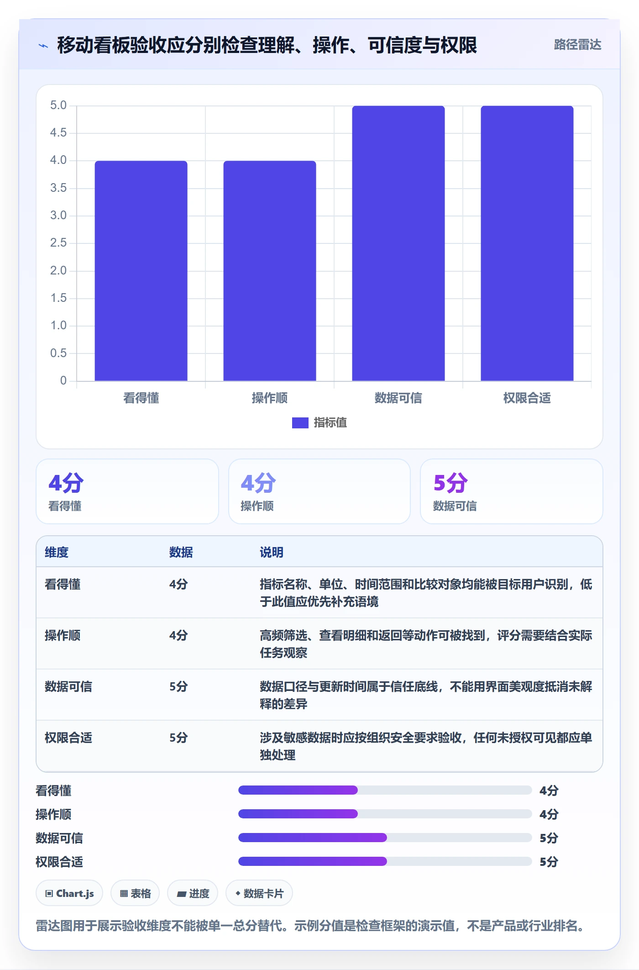
Task: Open the 4分 操作顺 data card
Action: [x=319, y=491]
